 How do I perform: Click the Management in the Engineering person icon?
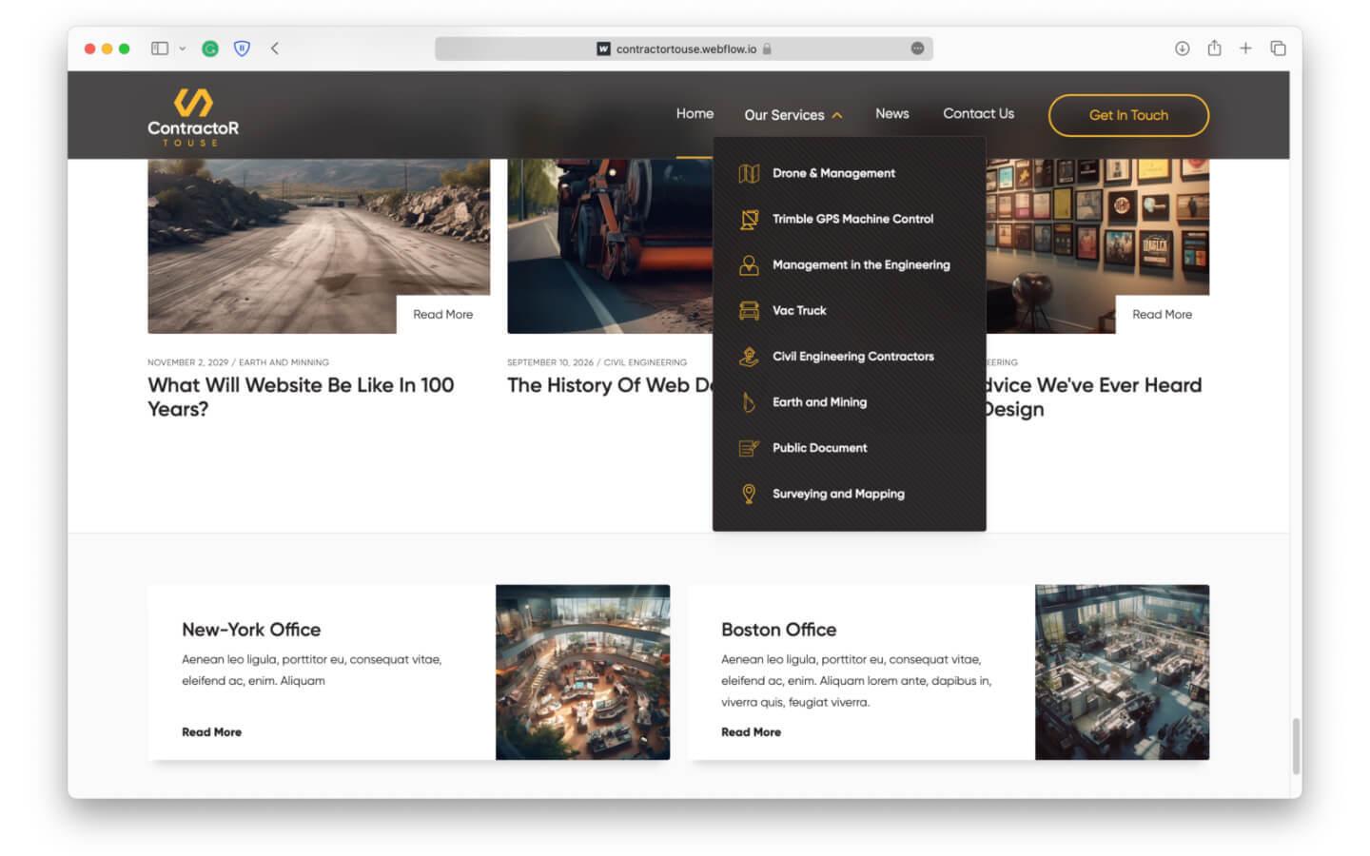[x=749, y=264]
